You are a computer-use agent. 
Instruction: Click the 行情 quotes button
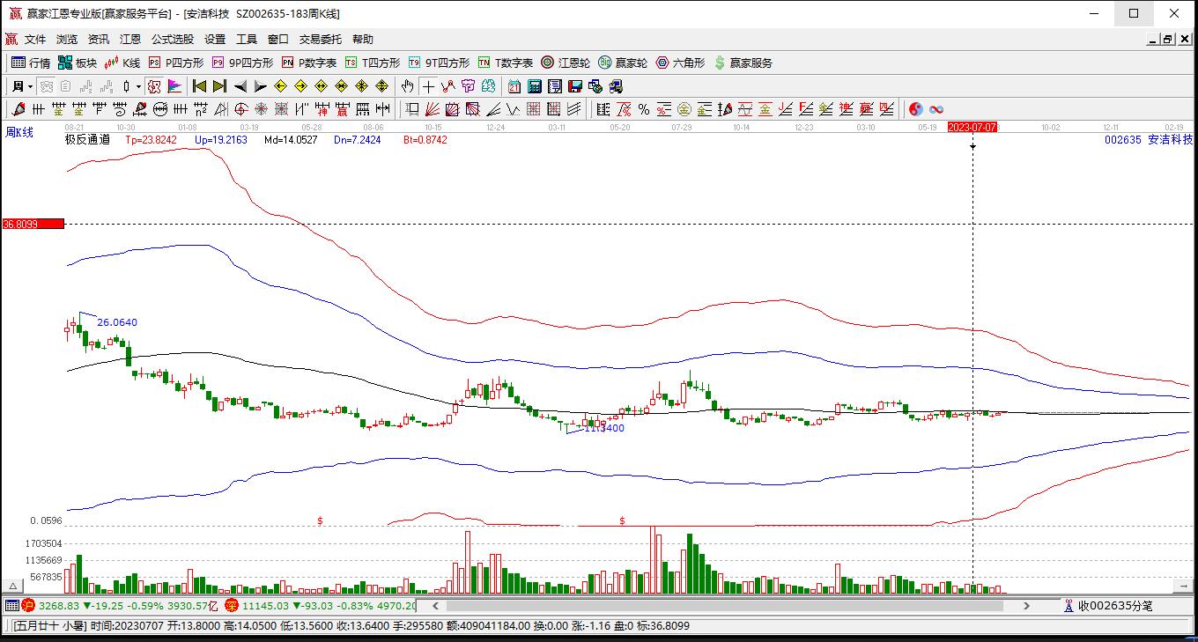click(31, 63)
